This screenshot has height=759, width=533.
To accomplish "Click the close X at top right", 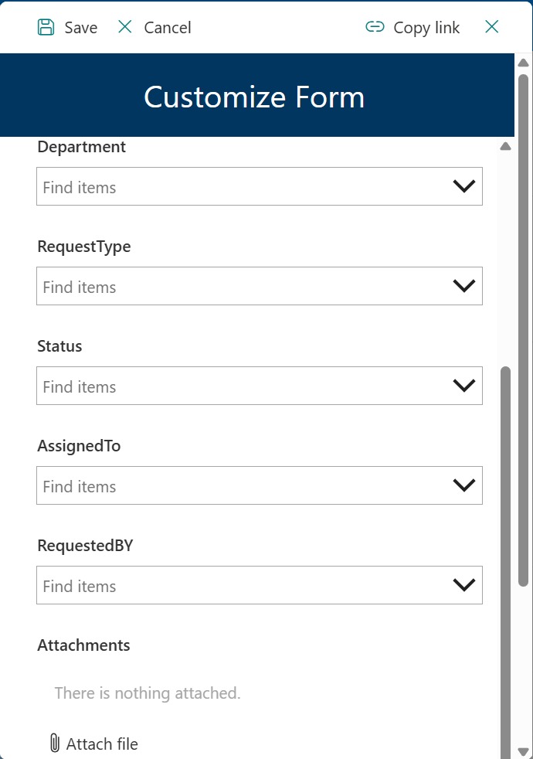I will [492, 26].
